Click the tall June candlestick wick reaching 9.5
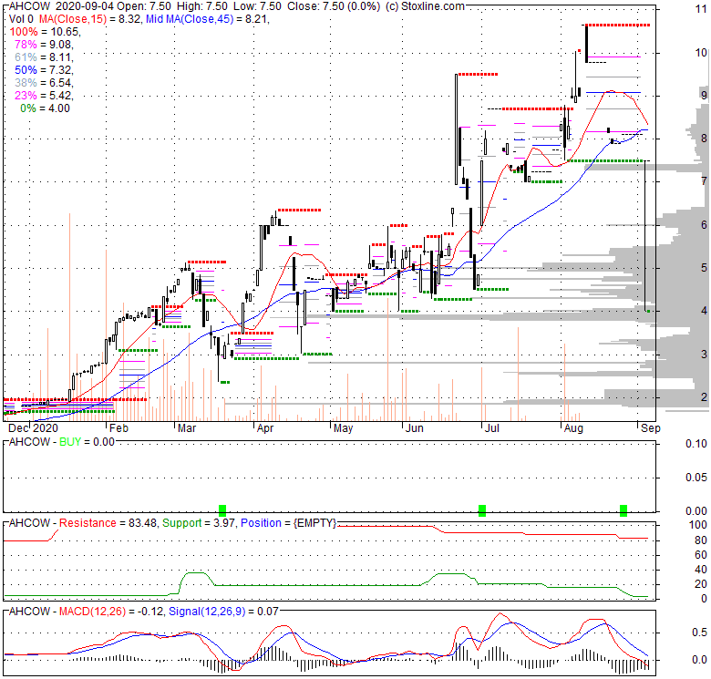The height and width of the screenshot is (679, 711). [x=456, y=129]
